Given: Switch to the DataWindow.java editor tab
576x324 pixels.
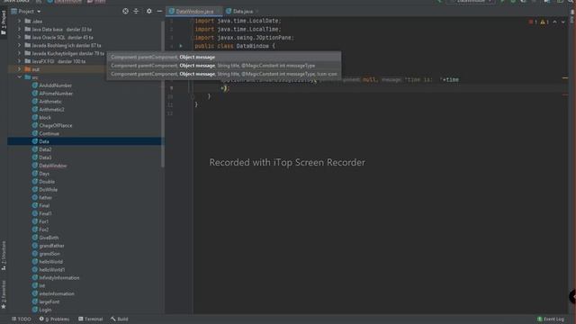Looking at the screenshot, I should click(x=194, y=12).
